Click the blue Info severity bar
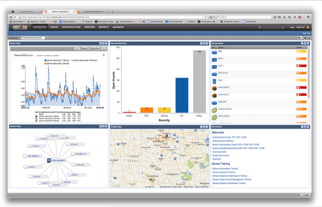The height and width of the screenshot is (207, 322). 182,95
